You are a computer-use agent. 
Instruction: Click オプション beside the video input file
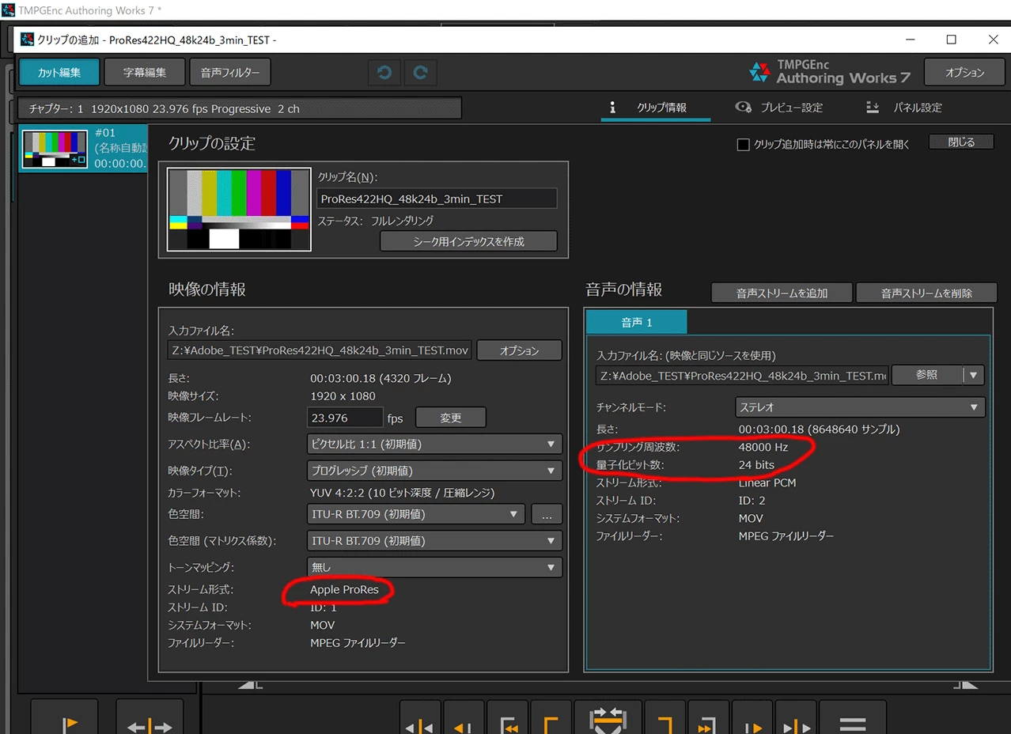(519, 350)
